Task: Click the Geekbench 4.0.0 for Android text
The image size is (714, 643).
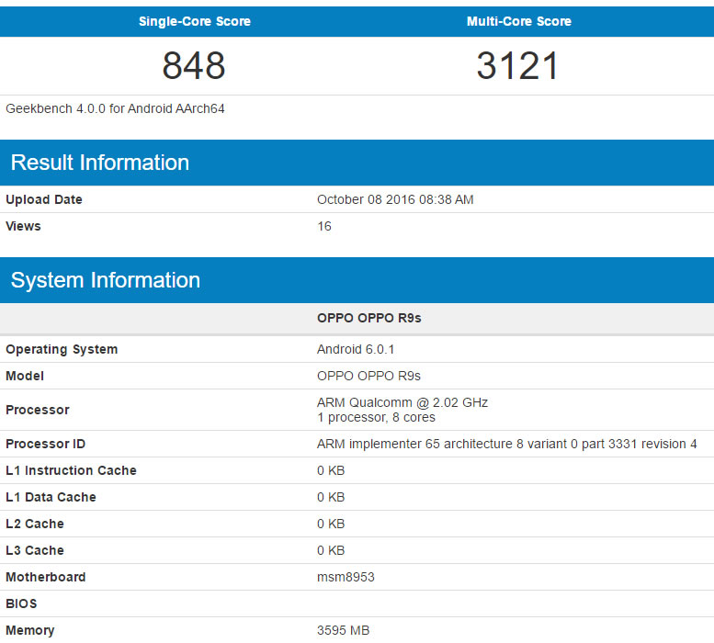Action: click(x=116, y=108)
